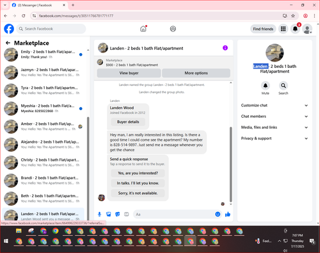320x253 pixels.
Task: Click View buyer button
Action: point(129,73)
